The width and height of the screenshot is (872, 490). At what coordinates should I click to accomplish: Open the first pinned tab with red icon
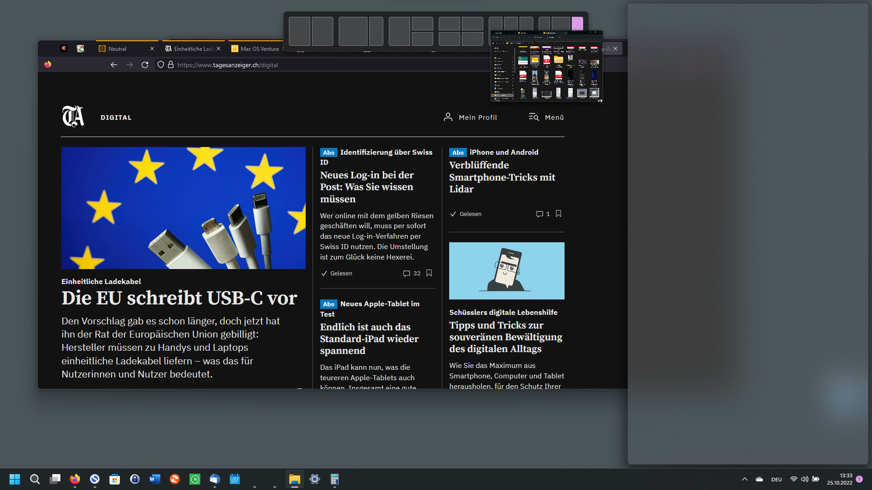[64, 49]
